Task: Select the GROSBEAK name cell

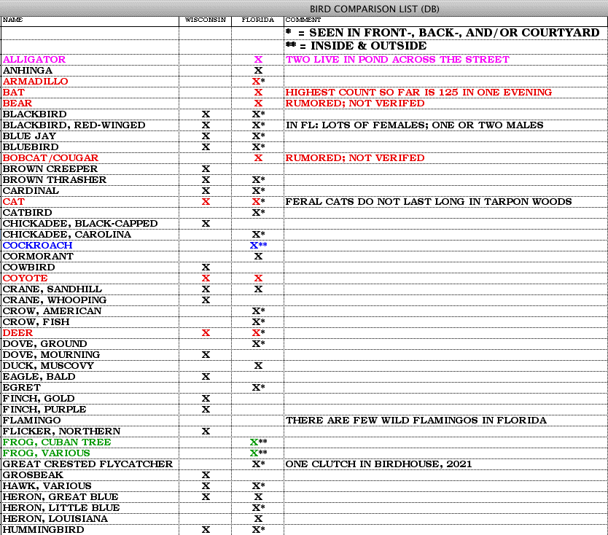Action: click(x=90, y=475)
